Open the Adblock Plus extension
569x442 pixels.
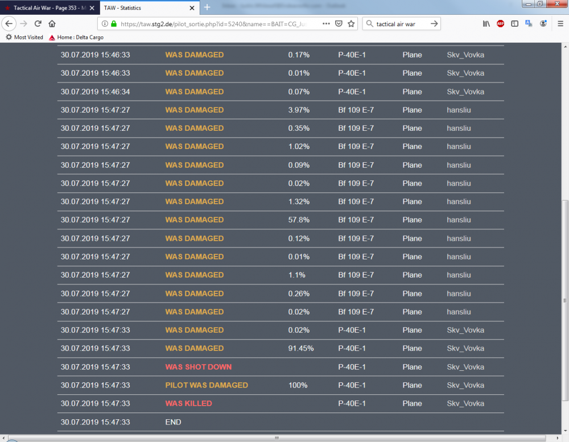point(500,24)
